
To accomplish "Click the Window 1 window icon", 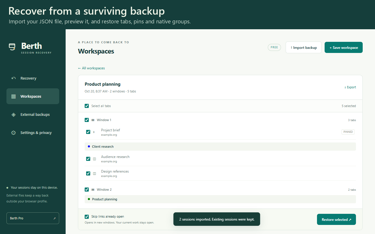I will coord(93,120).
